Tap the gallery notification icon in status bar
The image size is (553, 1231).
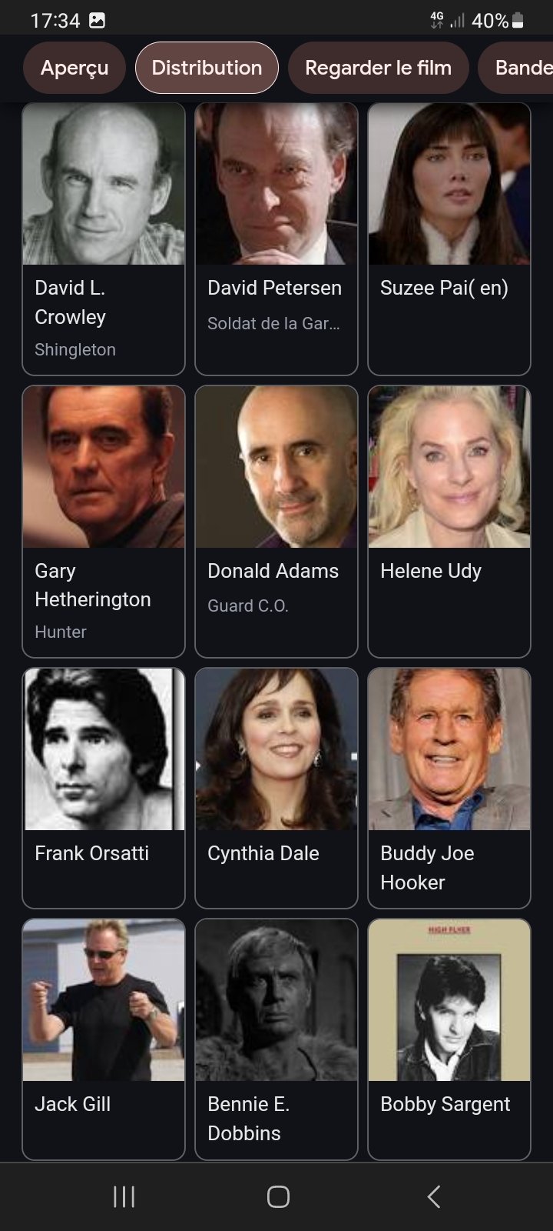click(x=97, y=21)
